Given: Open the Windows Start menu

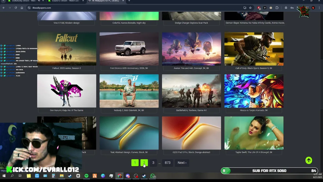Looking at the screenshot, I should point(4,176).
